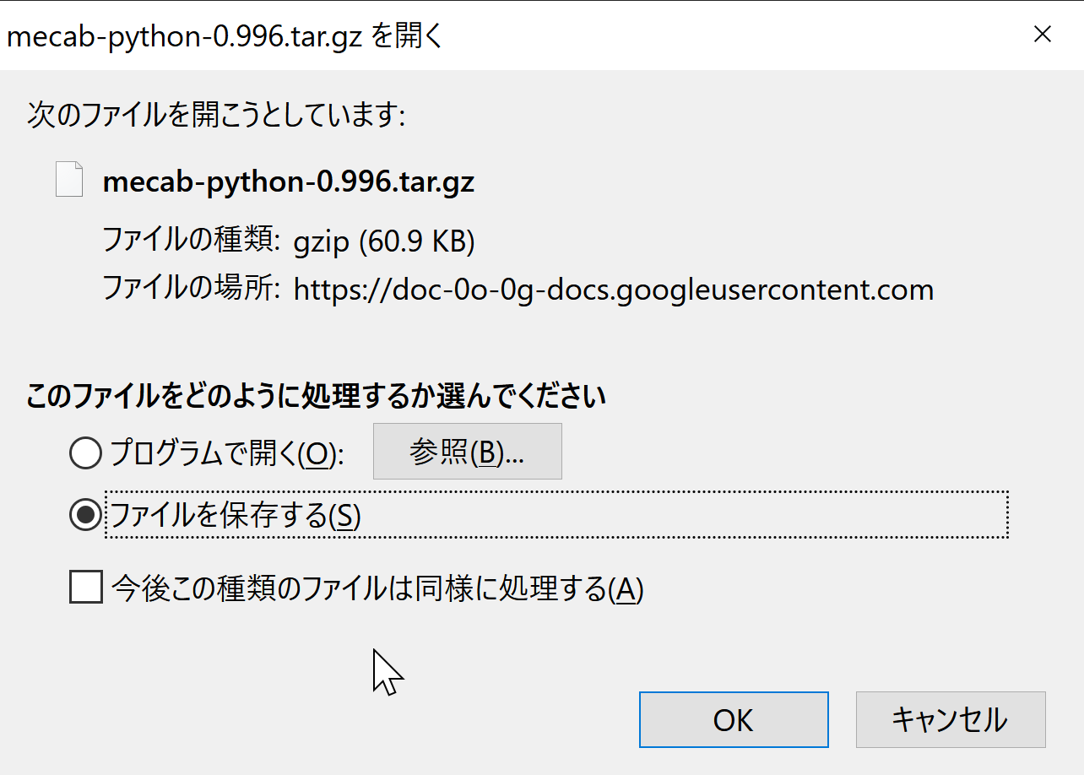Select the ファイルを保存する radio button
The width and height of the screenshot is (1084, 775).
[x=85, y=515]
